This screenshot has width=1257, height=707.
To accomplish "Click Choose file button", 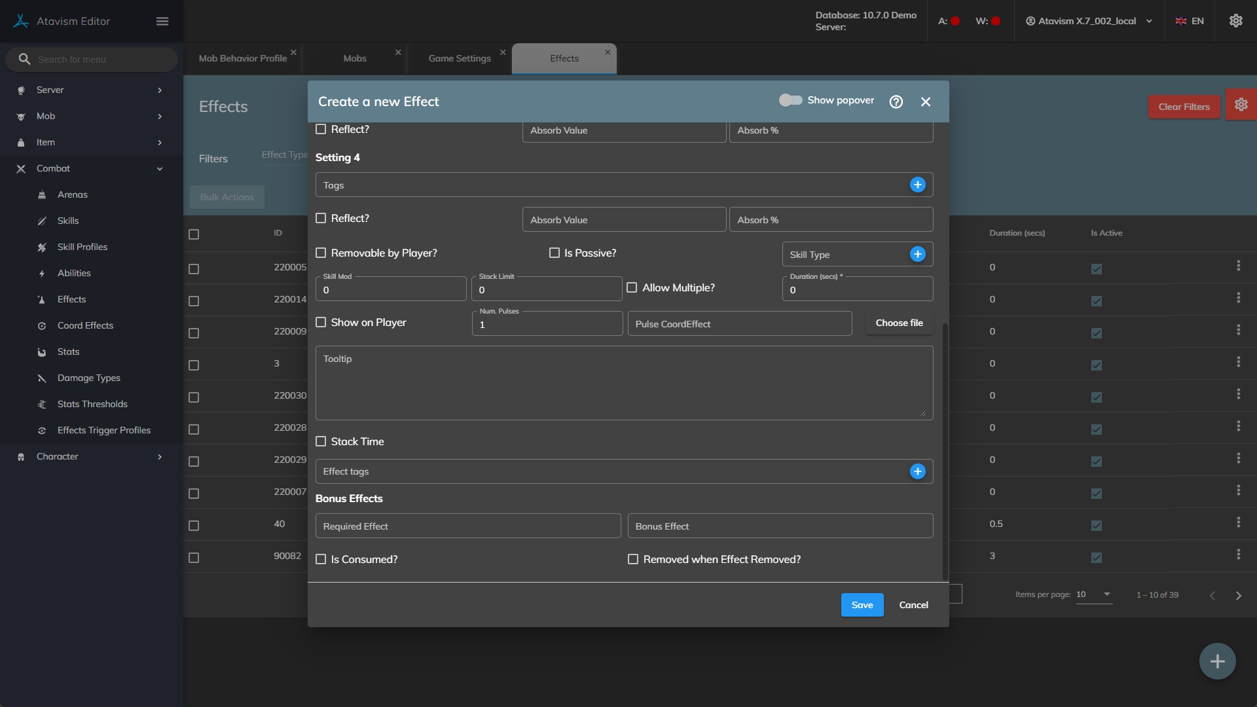I will pos(899,323).
